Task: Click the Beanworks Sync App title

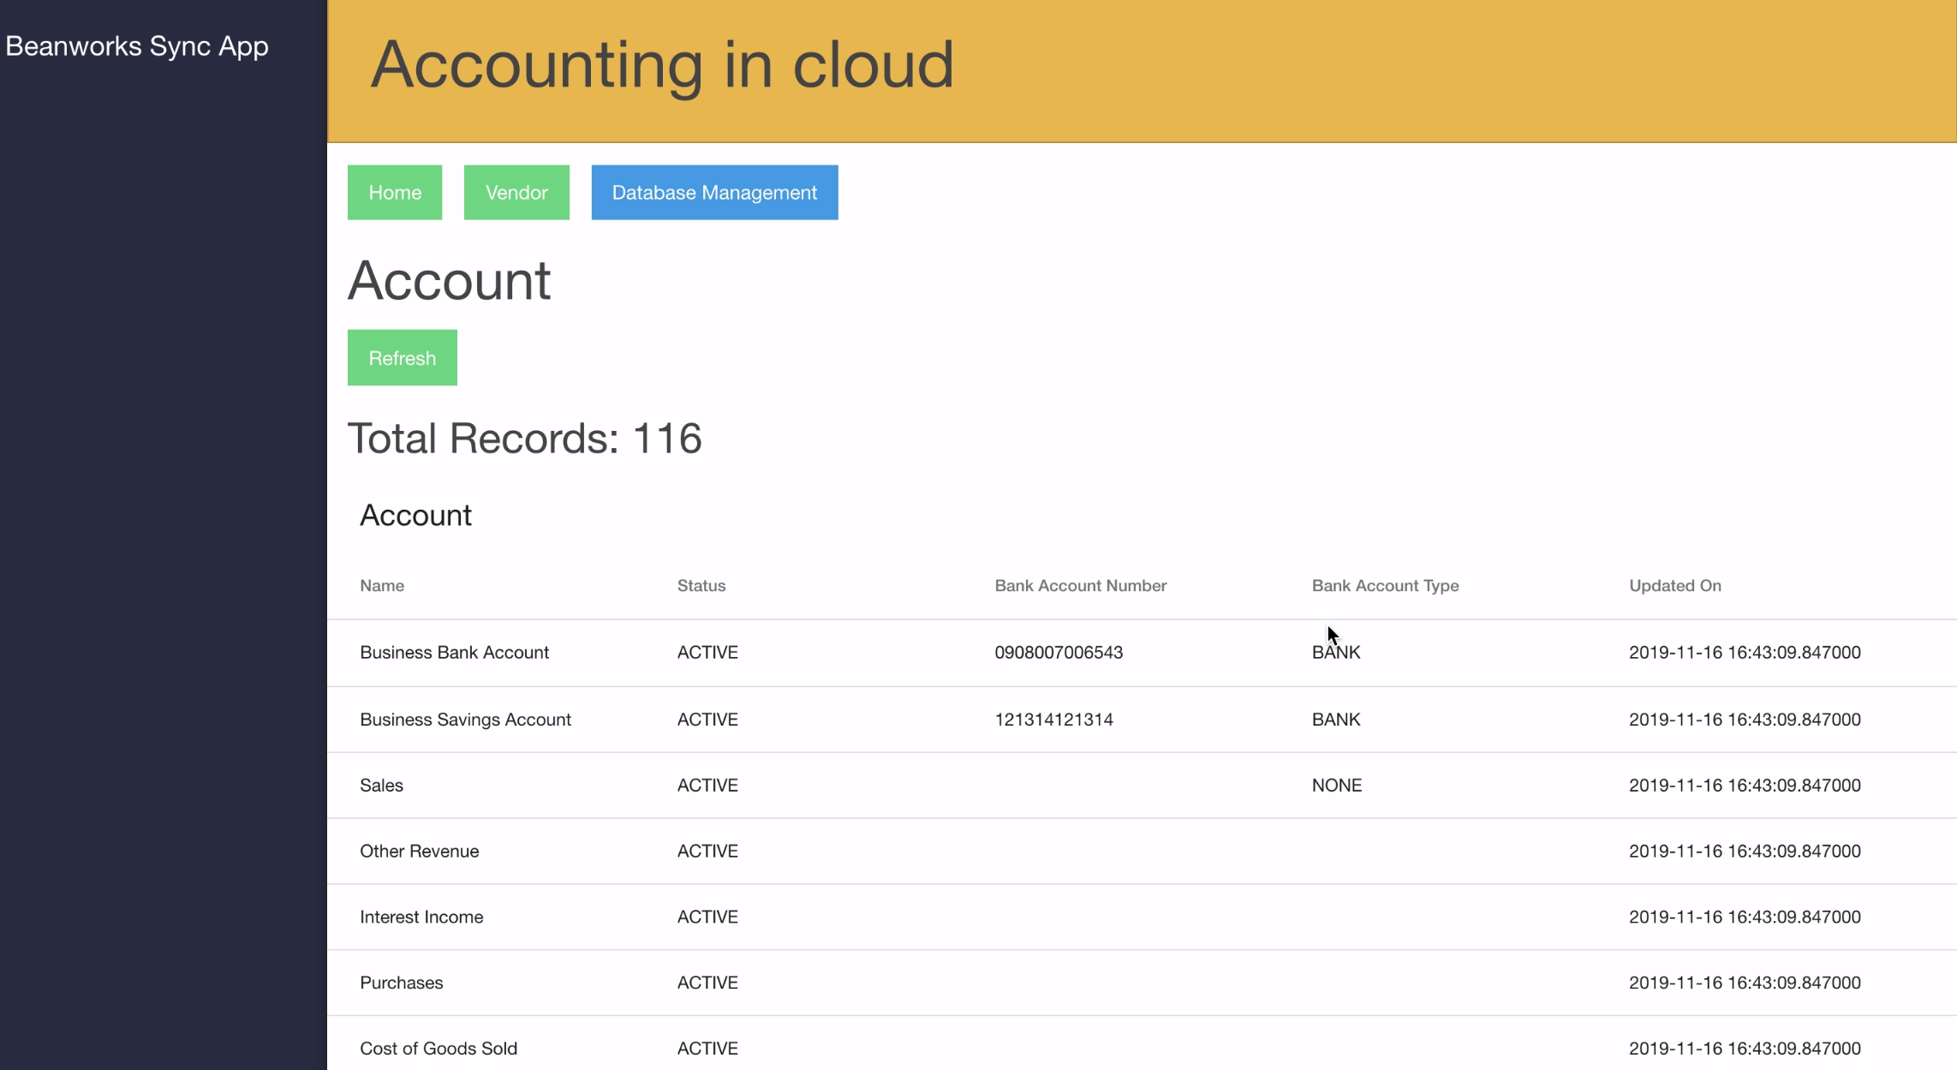Action: (137, 46)
